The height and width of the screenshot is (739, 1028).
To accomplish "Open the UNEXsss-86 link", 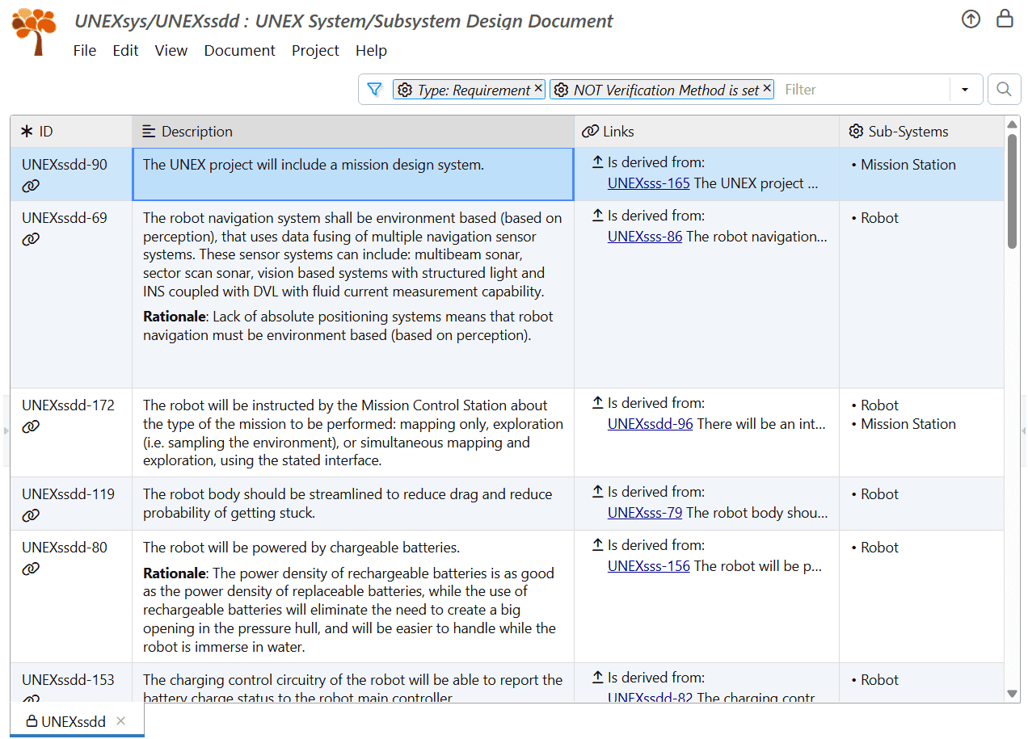I will point(645,237).
